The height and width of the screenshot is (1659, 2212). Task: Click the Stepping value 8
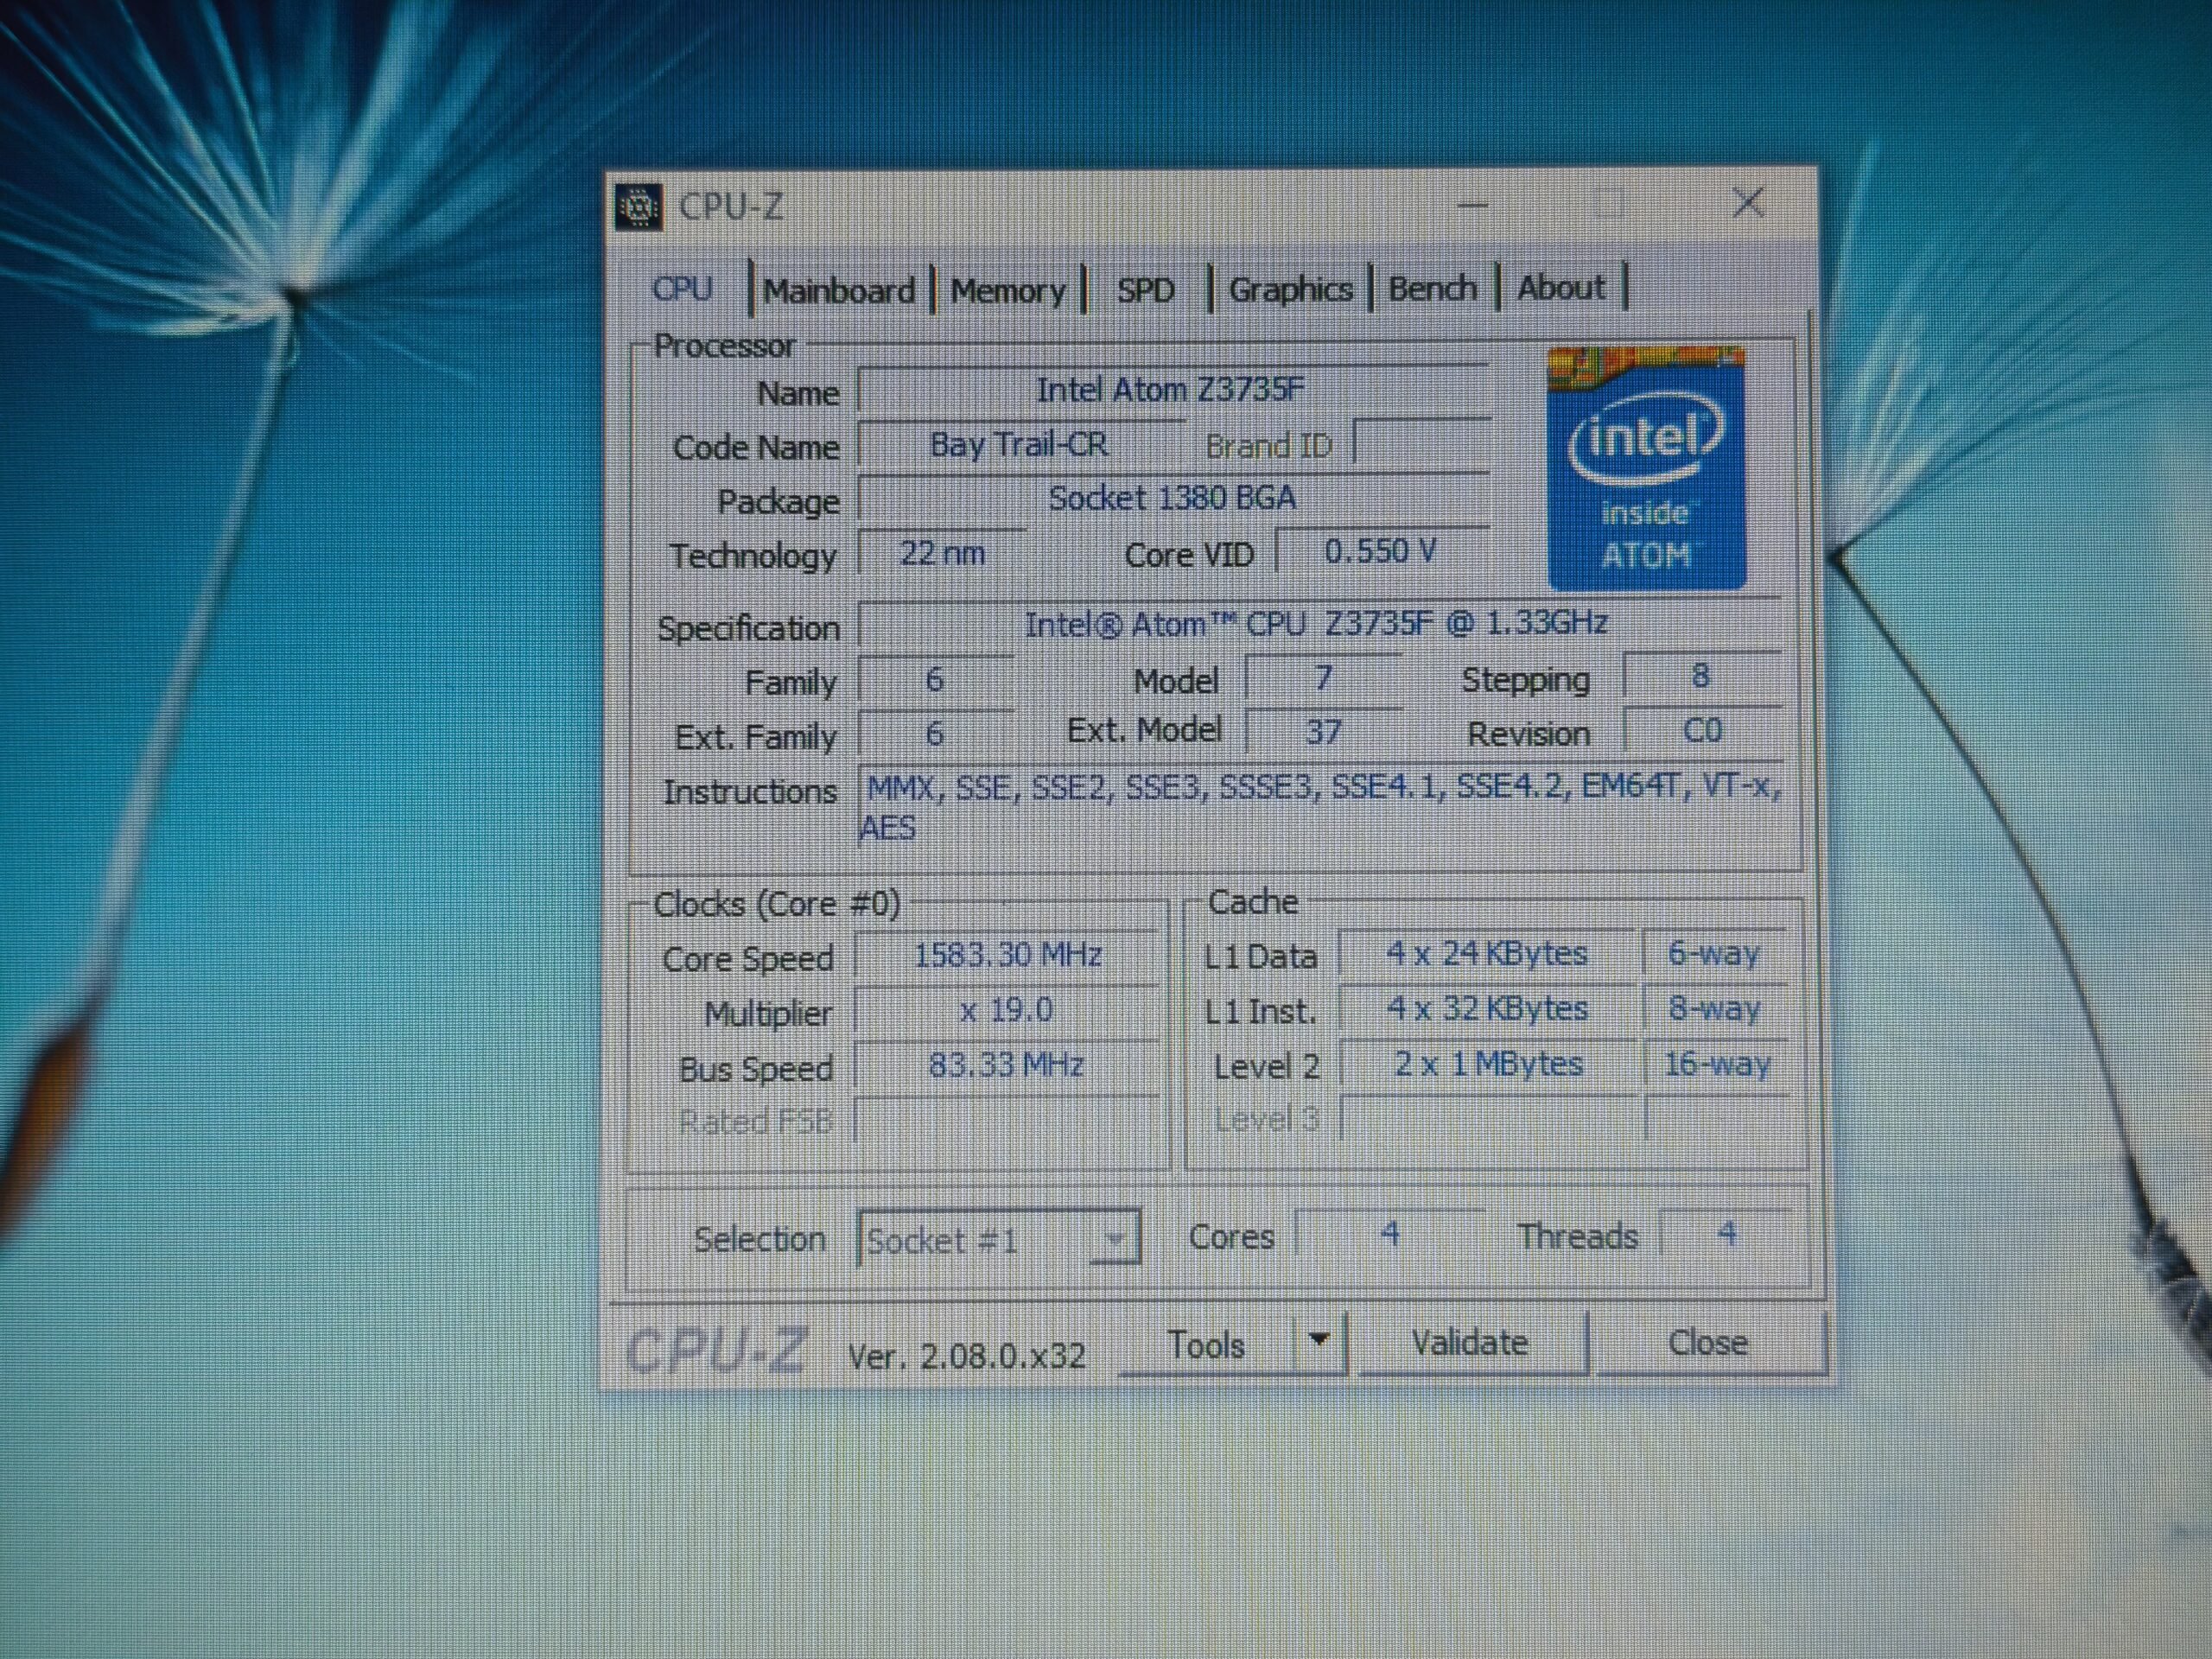pyautogui.click(x=1701, y=676)
